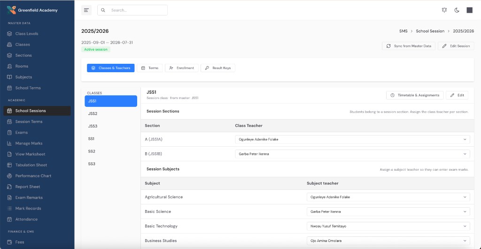Image resolution: width=481 pixels, height=249 pixels.
Task: Open the user avatar in the top bar
Action: coord(469,10)
